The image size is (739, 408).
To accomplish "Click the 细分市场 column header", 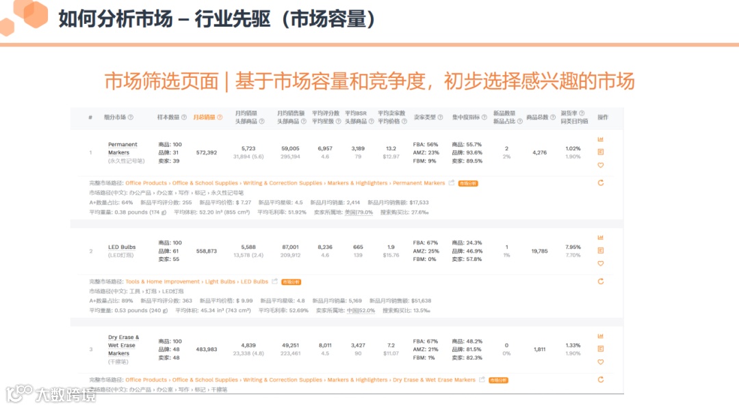I will click(x=115, y=117).
